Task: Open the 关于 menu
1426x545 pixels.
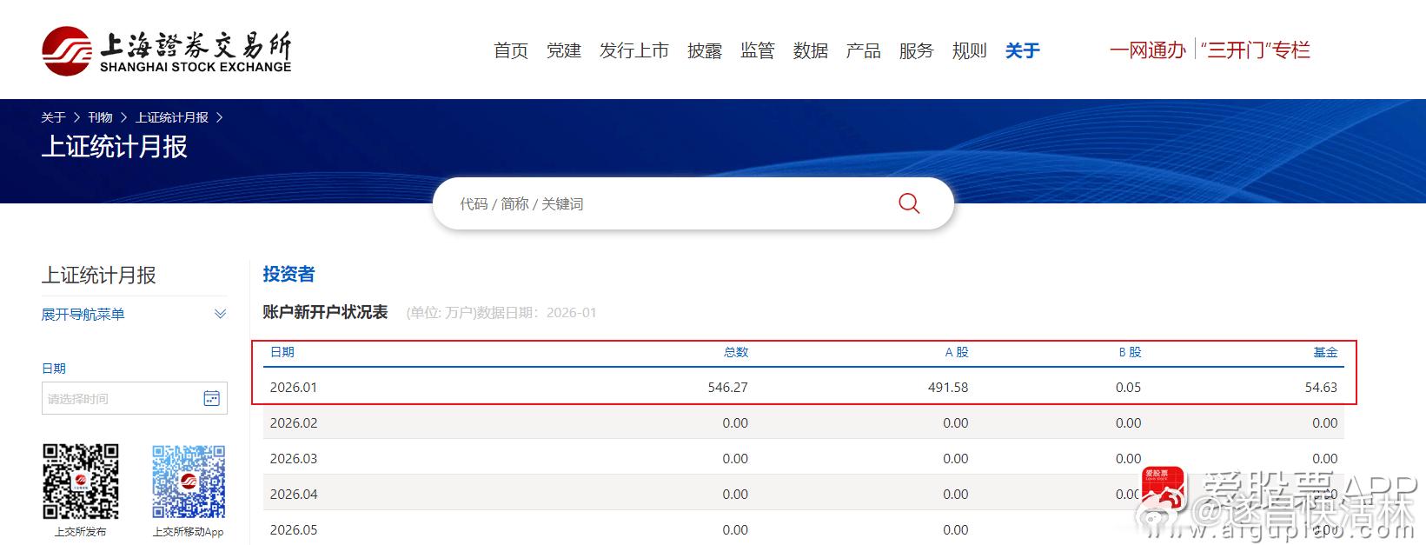Action: (1023, 50)
